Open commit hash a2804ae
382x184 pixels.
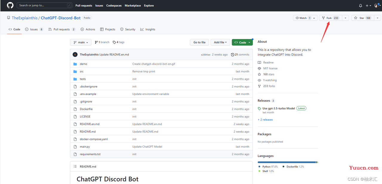click(x=206, y=55)
